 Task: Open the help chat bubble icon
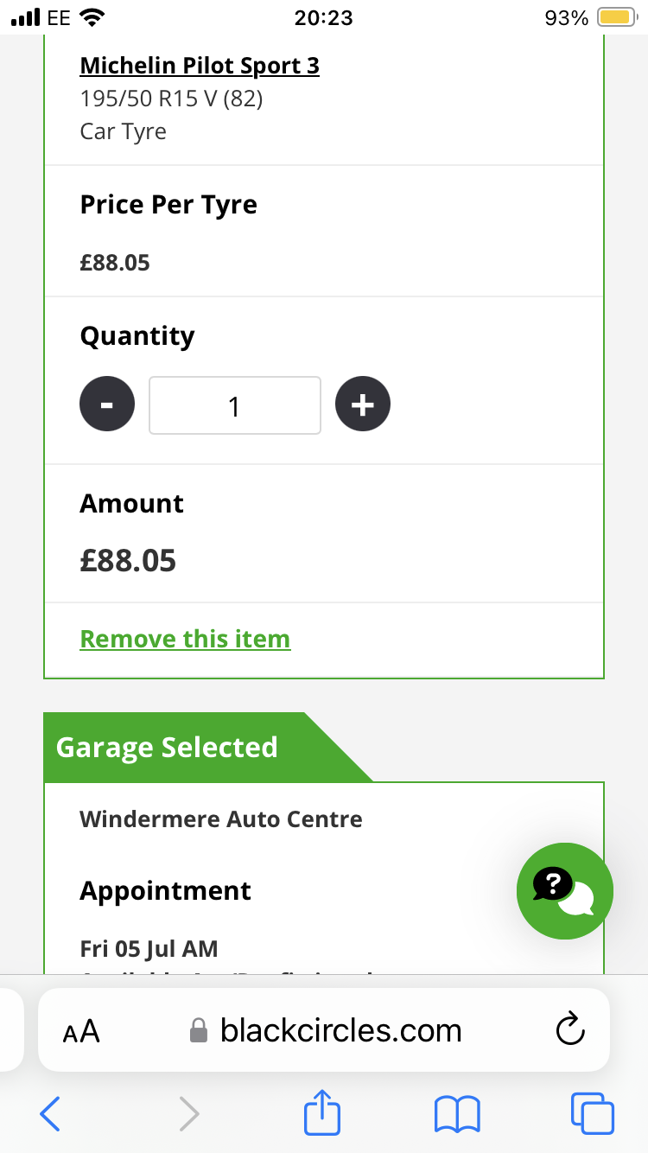pyautogui.click(x=565, y=891)
